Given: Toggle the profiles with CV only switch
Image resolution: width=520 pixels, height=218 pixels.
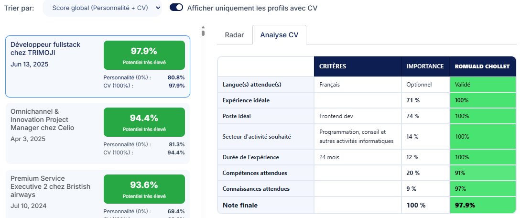Looking at the screenshot, I should 176,8.
